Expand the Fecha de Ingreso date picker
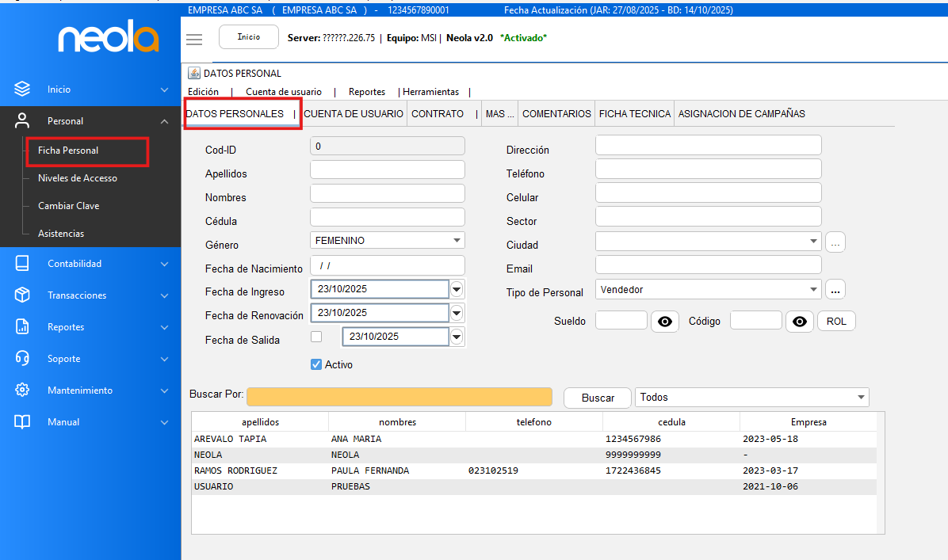This screenshot has width=948, height=560. [x=457, y=290]
